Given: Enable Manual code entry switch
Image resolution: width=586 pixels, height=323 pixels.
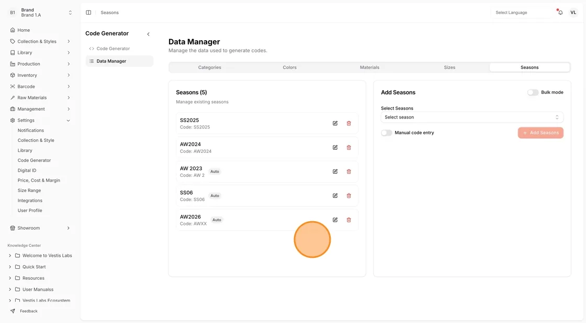Looking at the screenshot, I should (x=387, y=133).
